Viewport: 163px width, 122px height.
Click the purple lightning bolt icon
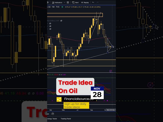click(111, 71)
